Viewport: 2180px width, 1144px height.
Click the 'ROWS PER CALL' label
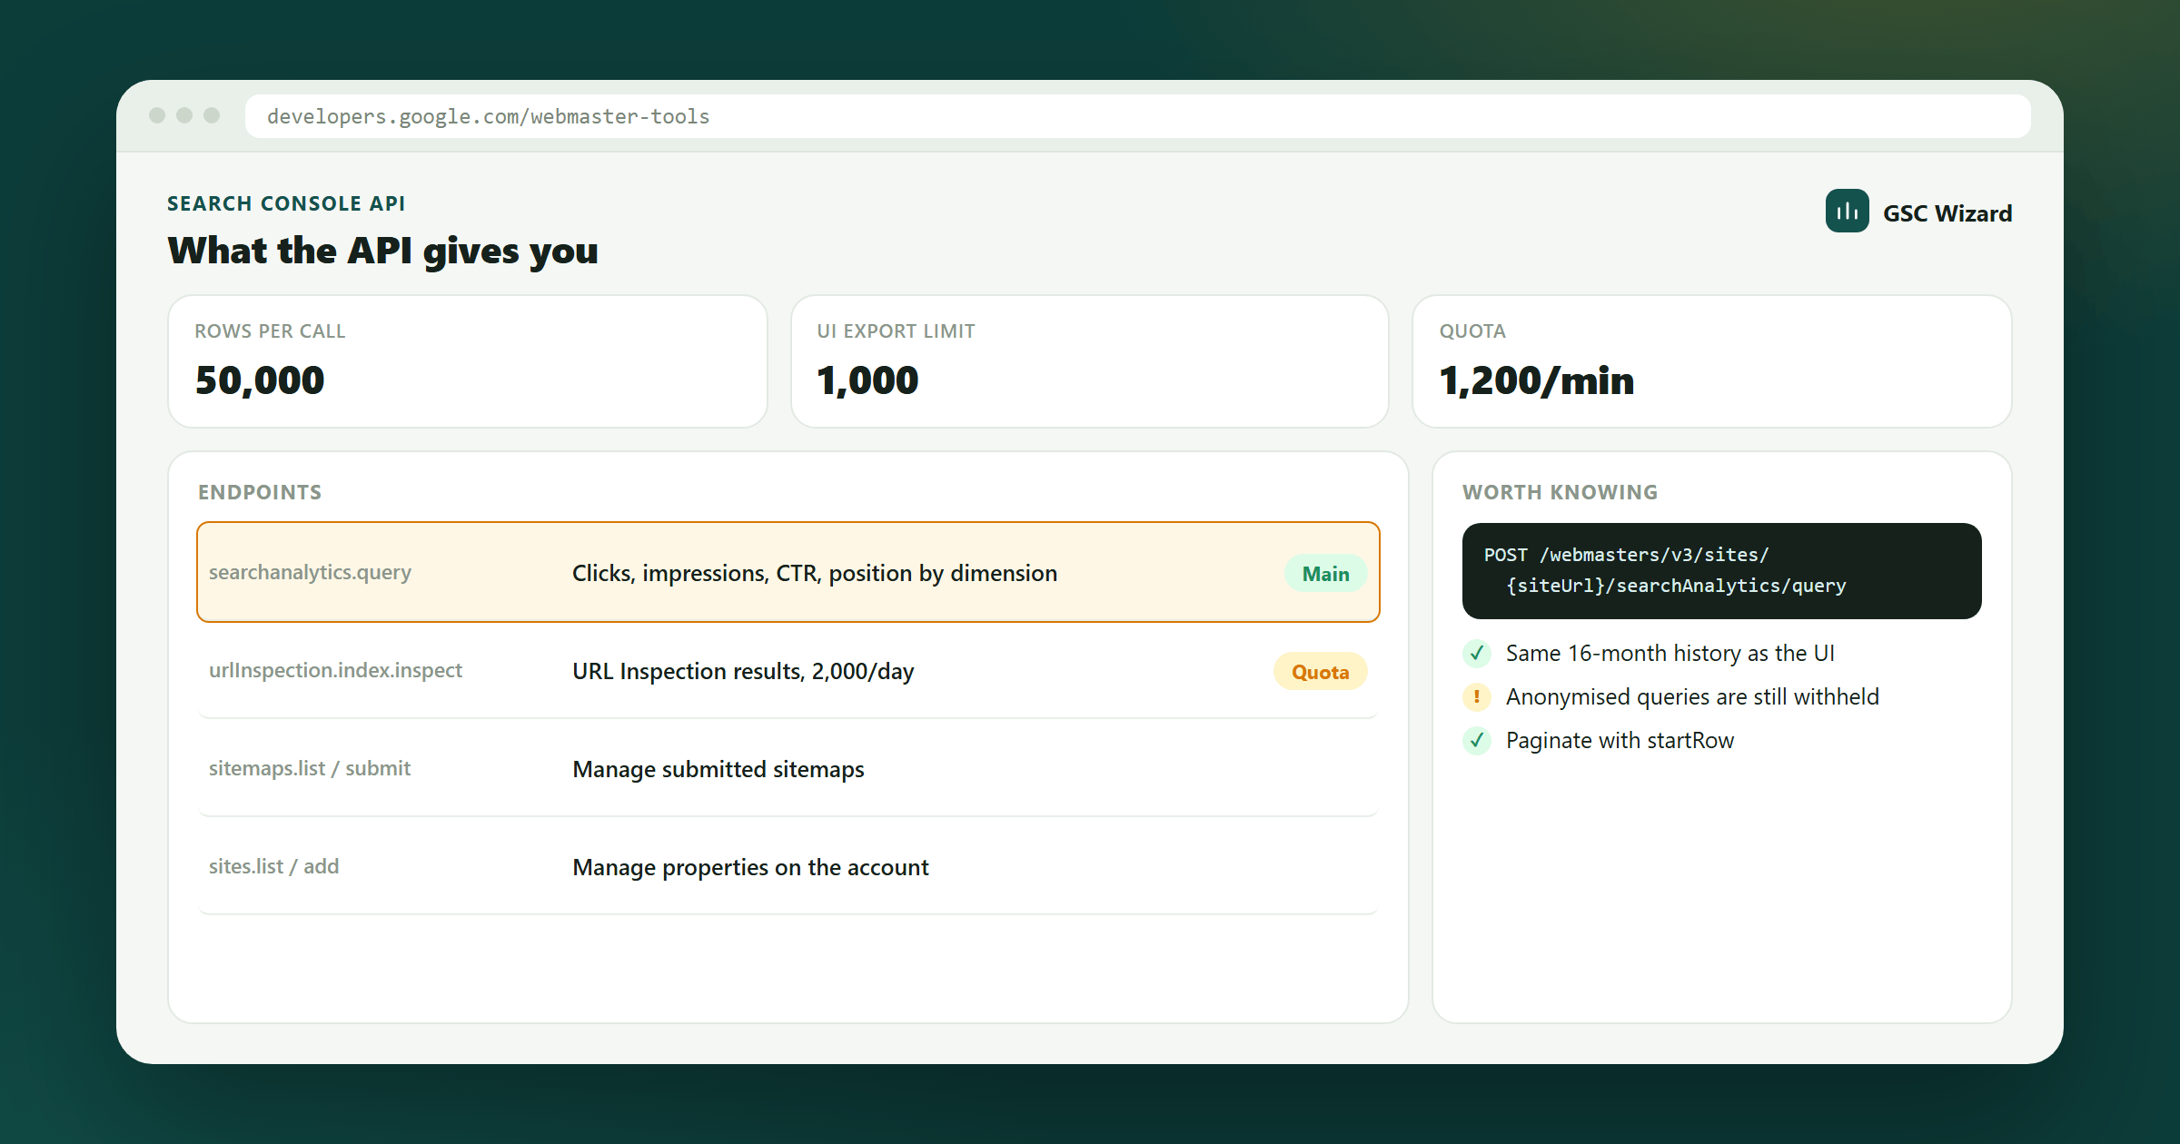pos(270,330)
